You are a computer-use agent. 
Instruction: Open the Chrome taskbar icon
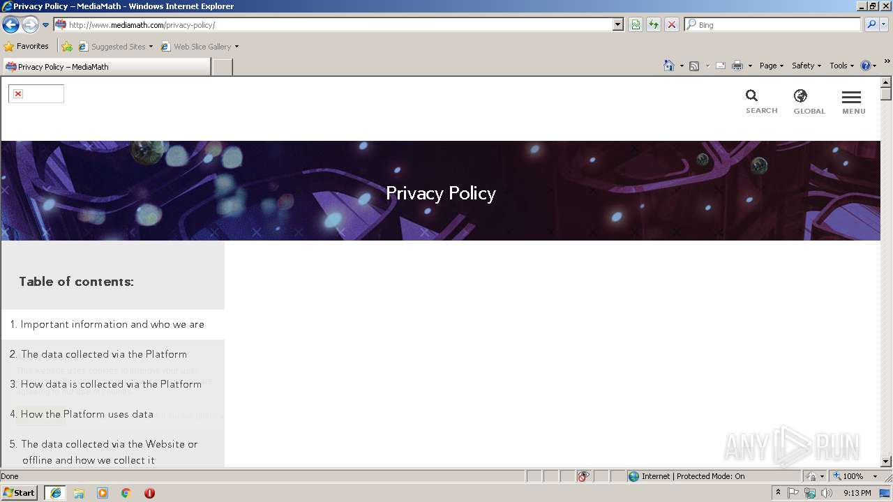click(x=126, y=493)
